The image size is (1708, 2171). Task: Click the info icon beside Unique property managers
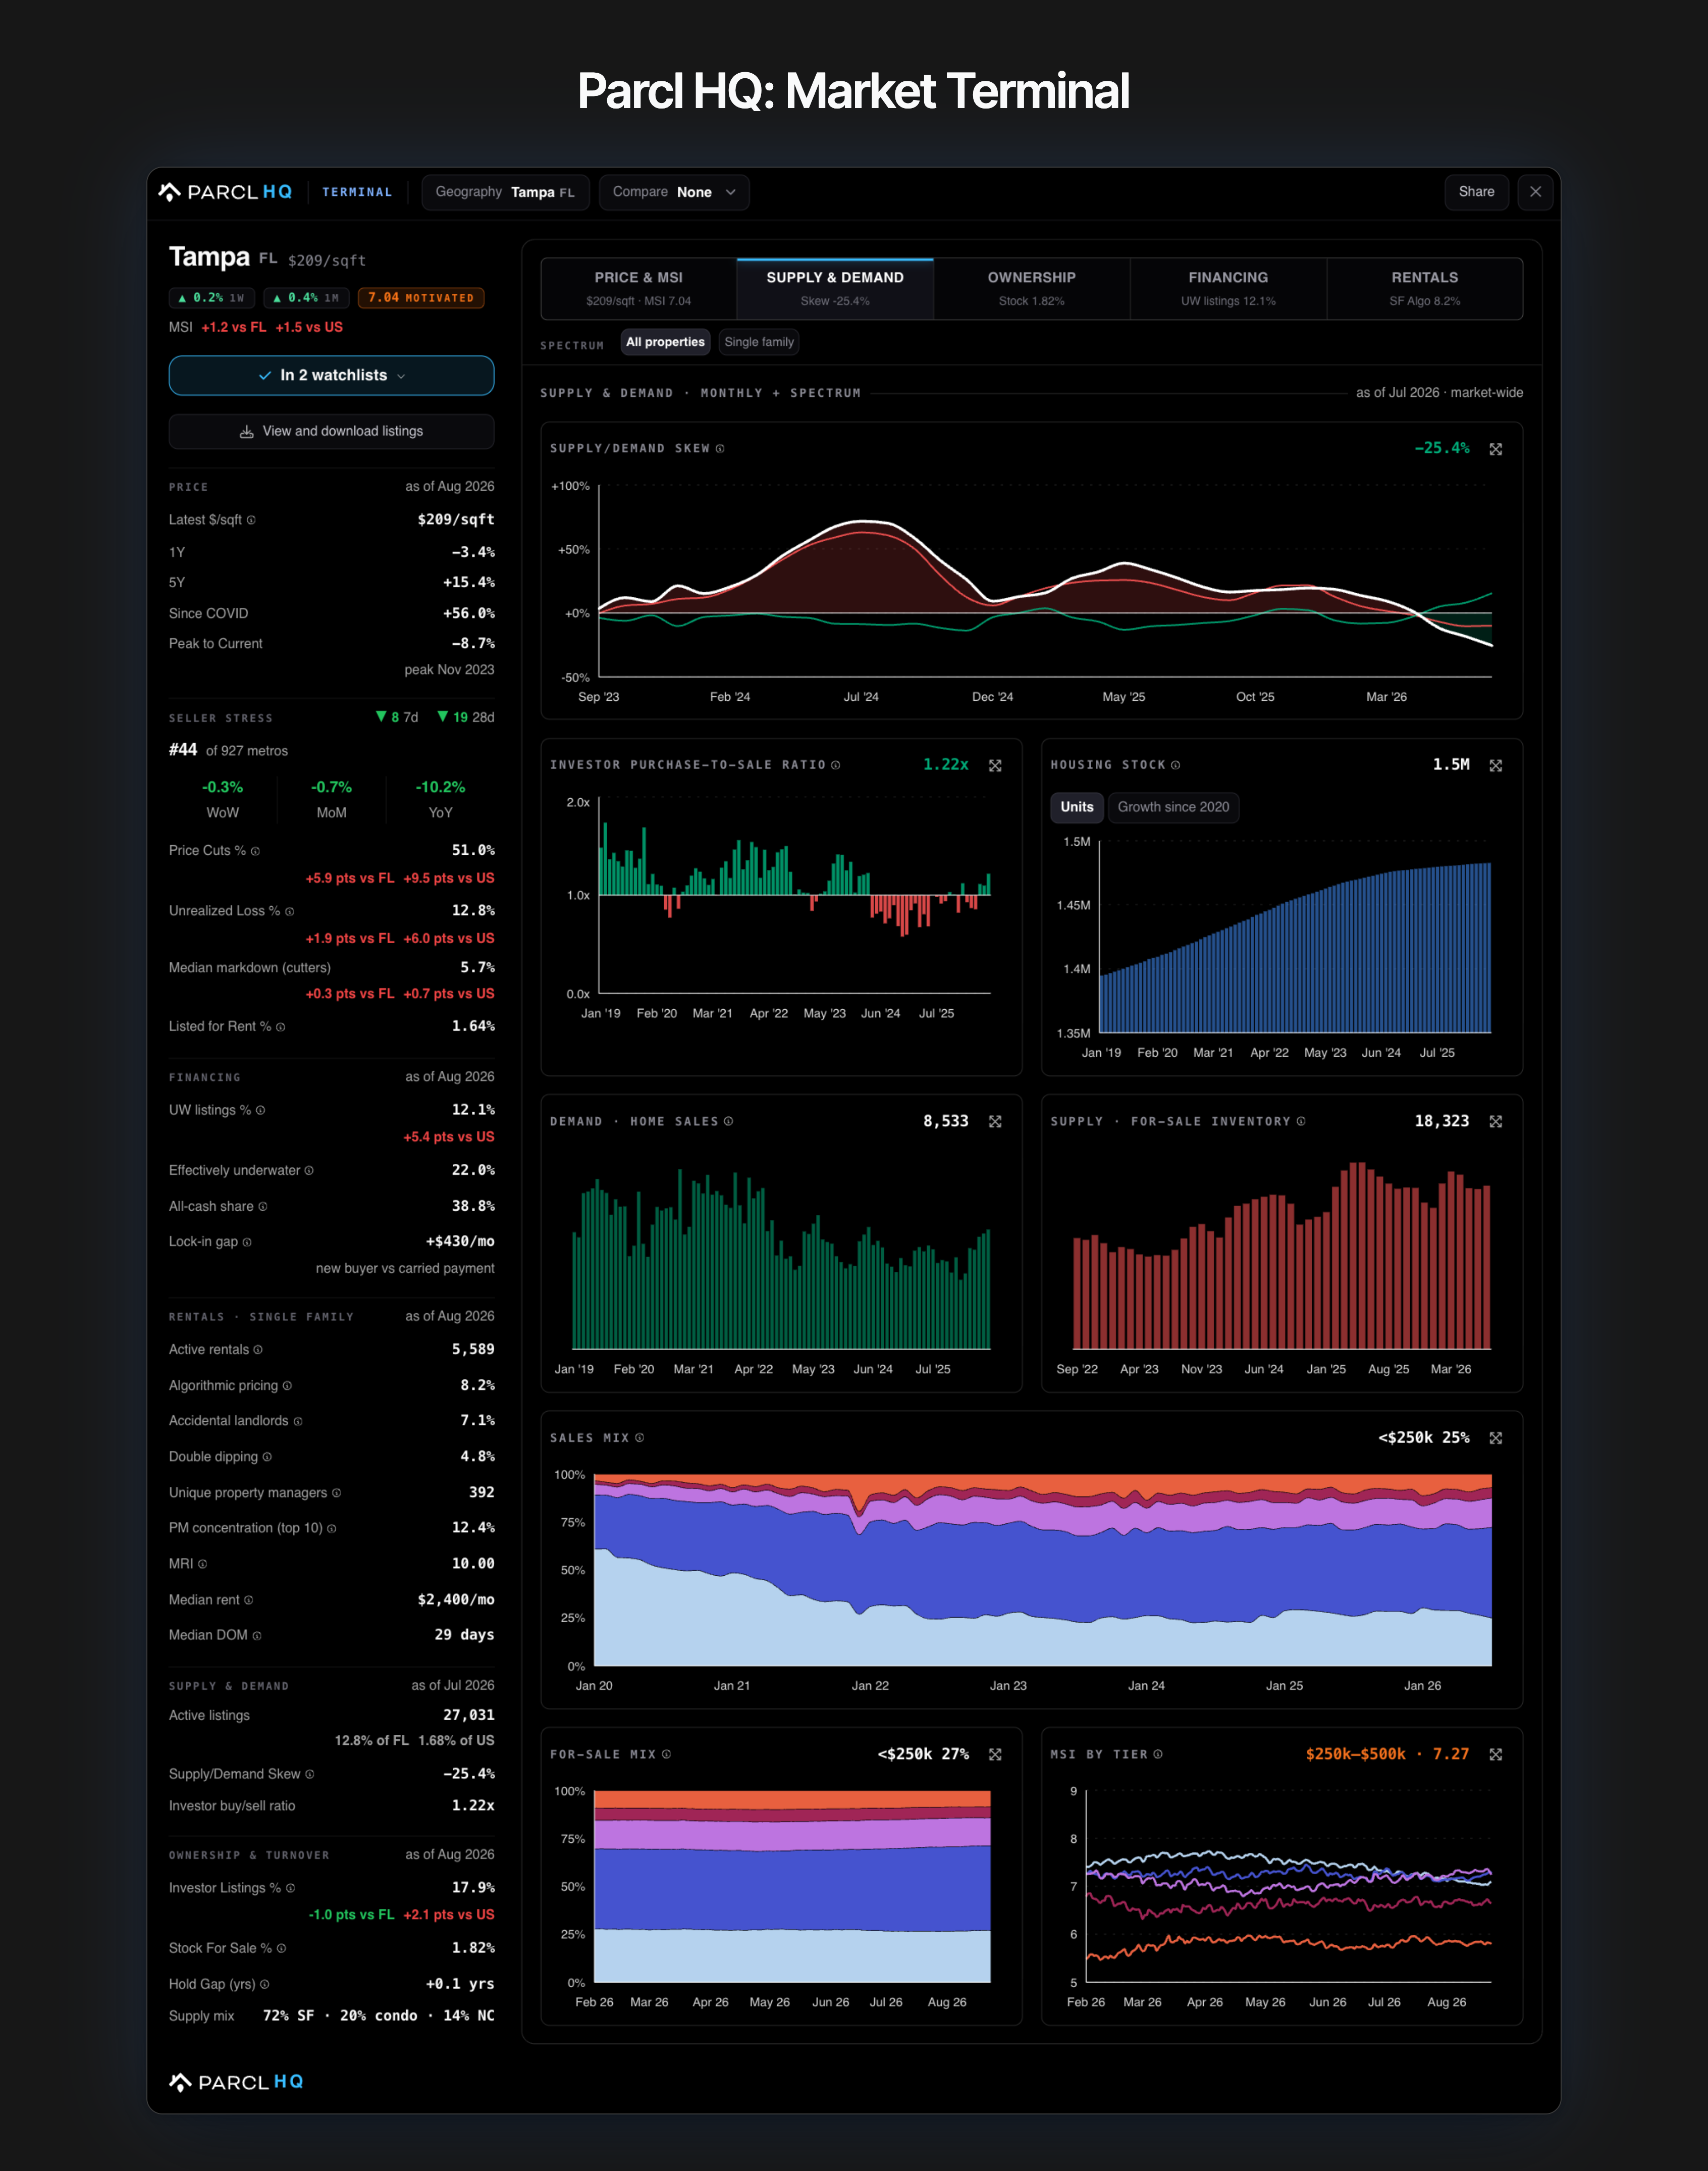click(336, 1492)
